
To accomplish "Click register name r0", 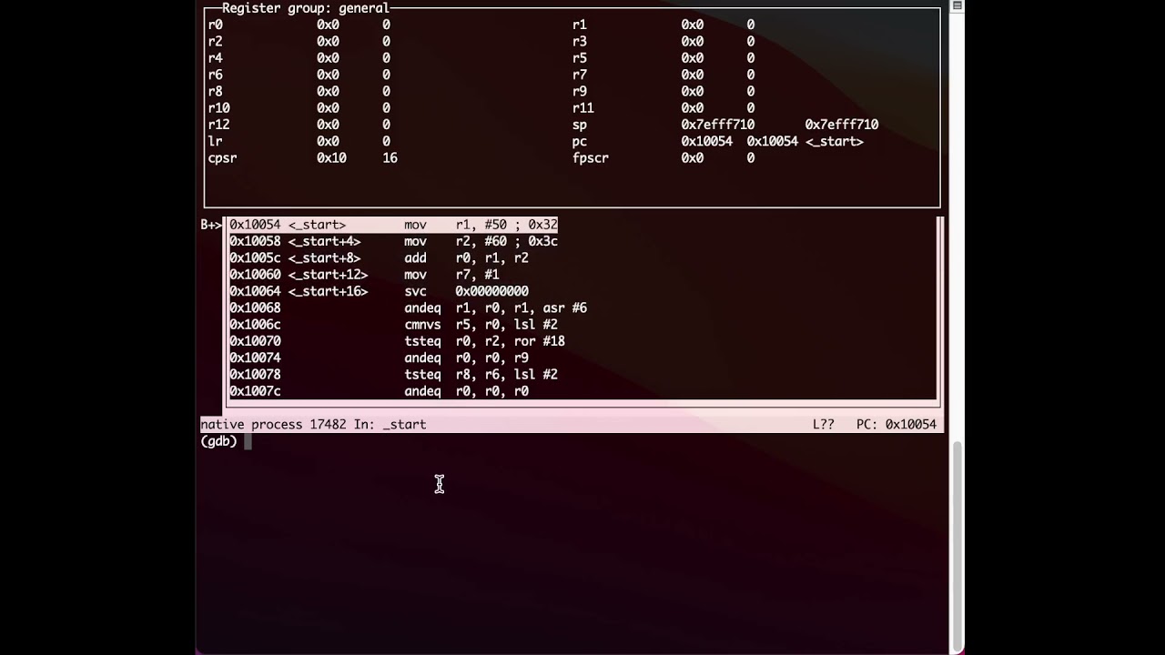I will (215, 25).
